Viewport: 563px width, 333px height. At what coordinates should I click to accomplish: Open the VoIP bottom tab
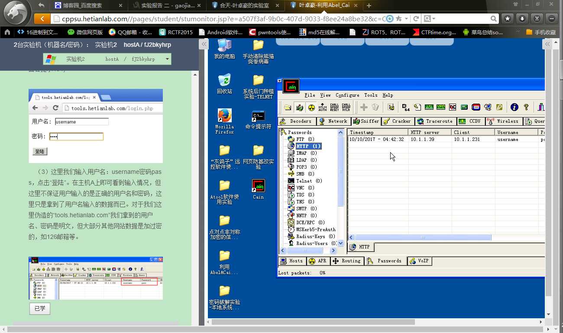pyautogui.click(x=419, y=261)
